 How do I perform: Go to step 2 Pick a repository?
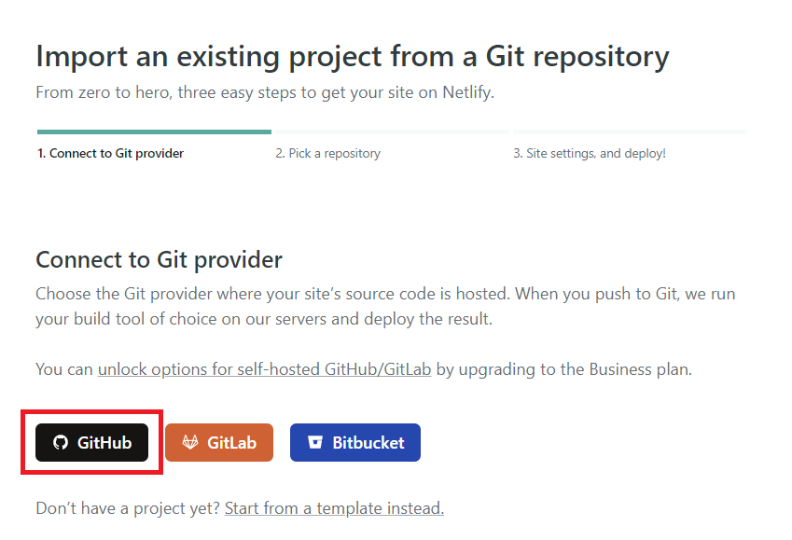[x=327, y=153]
